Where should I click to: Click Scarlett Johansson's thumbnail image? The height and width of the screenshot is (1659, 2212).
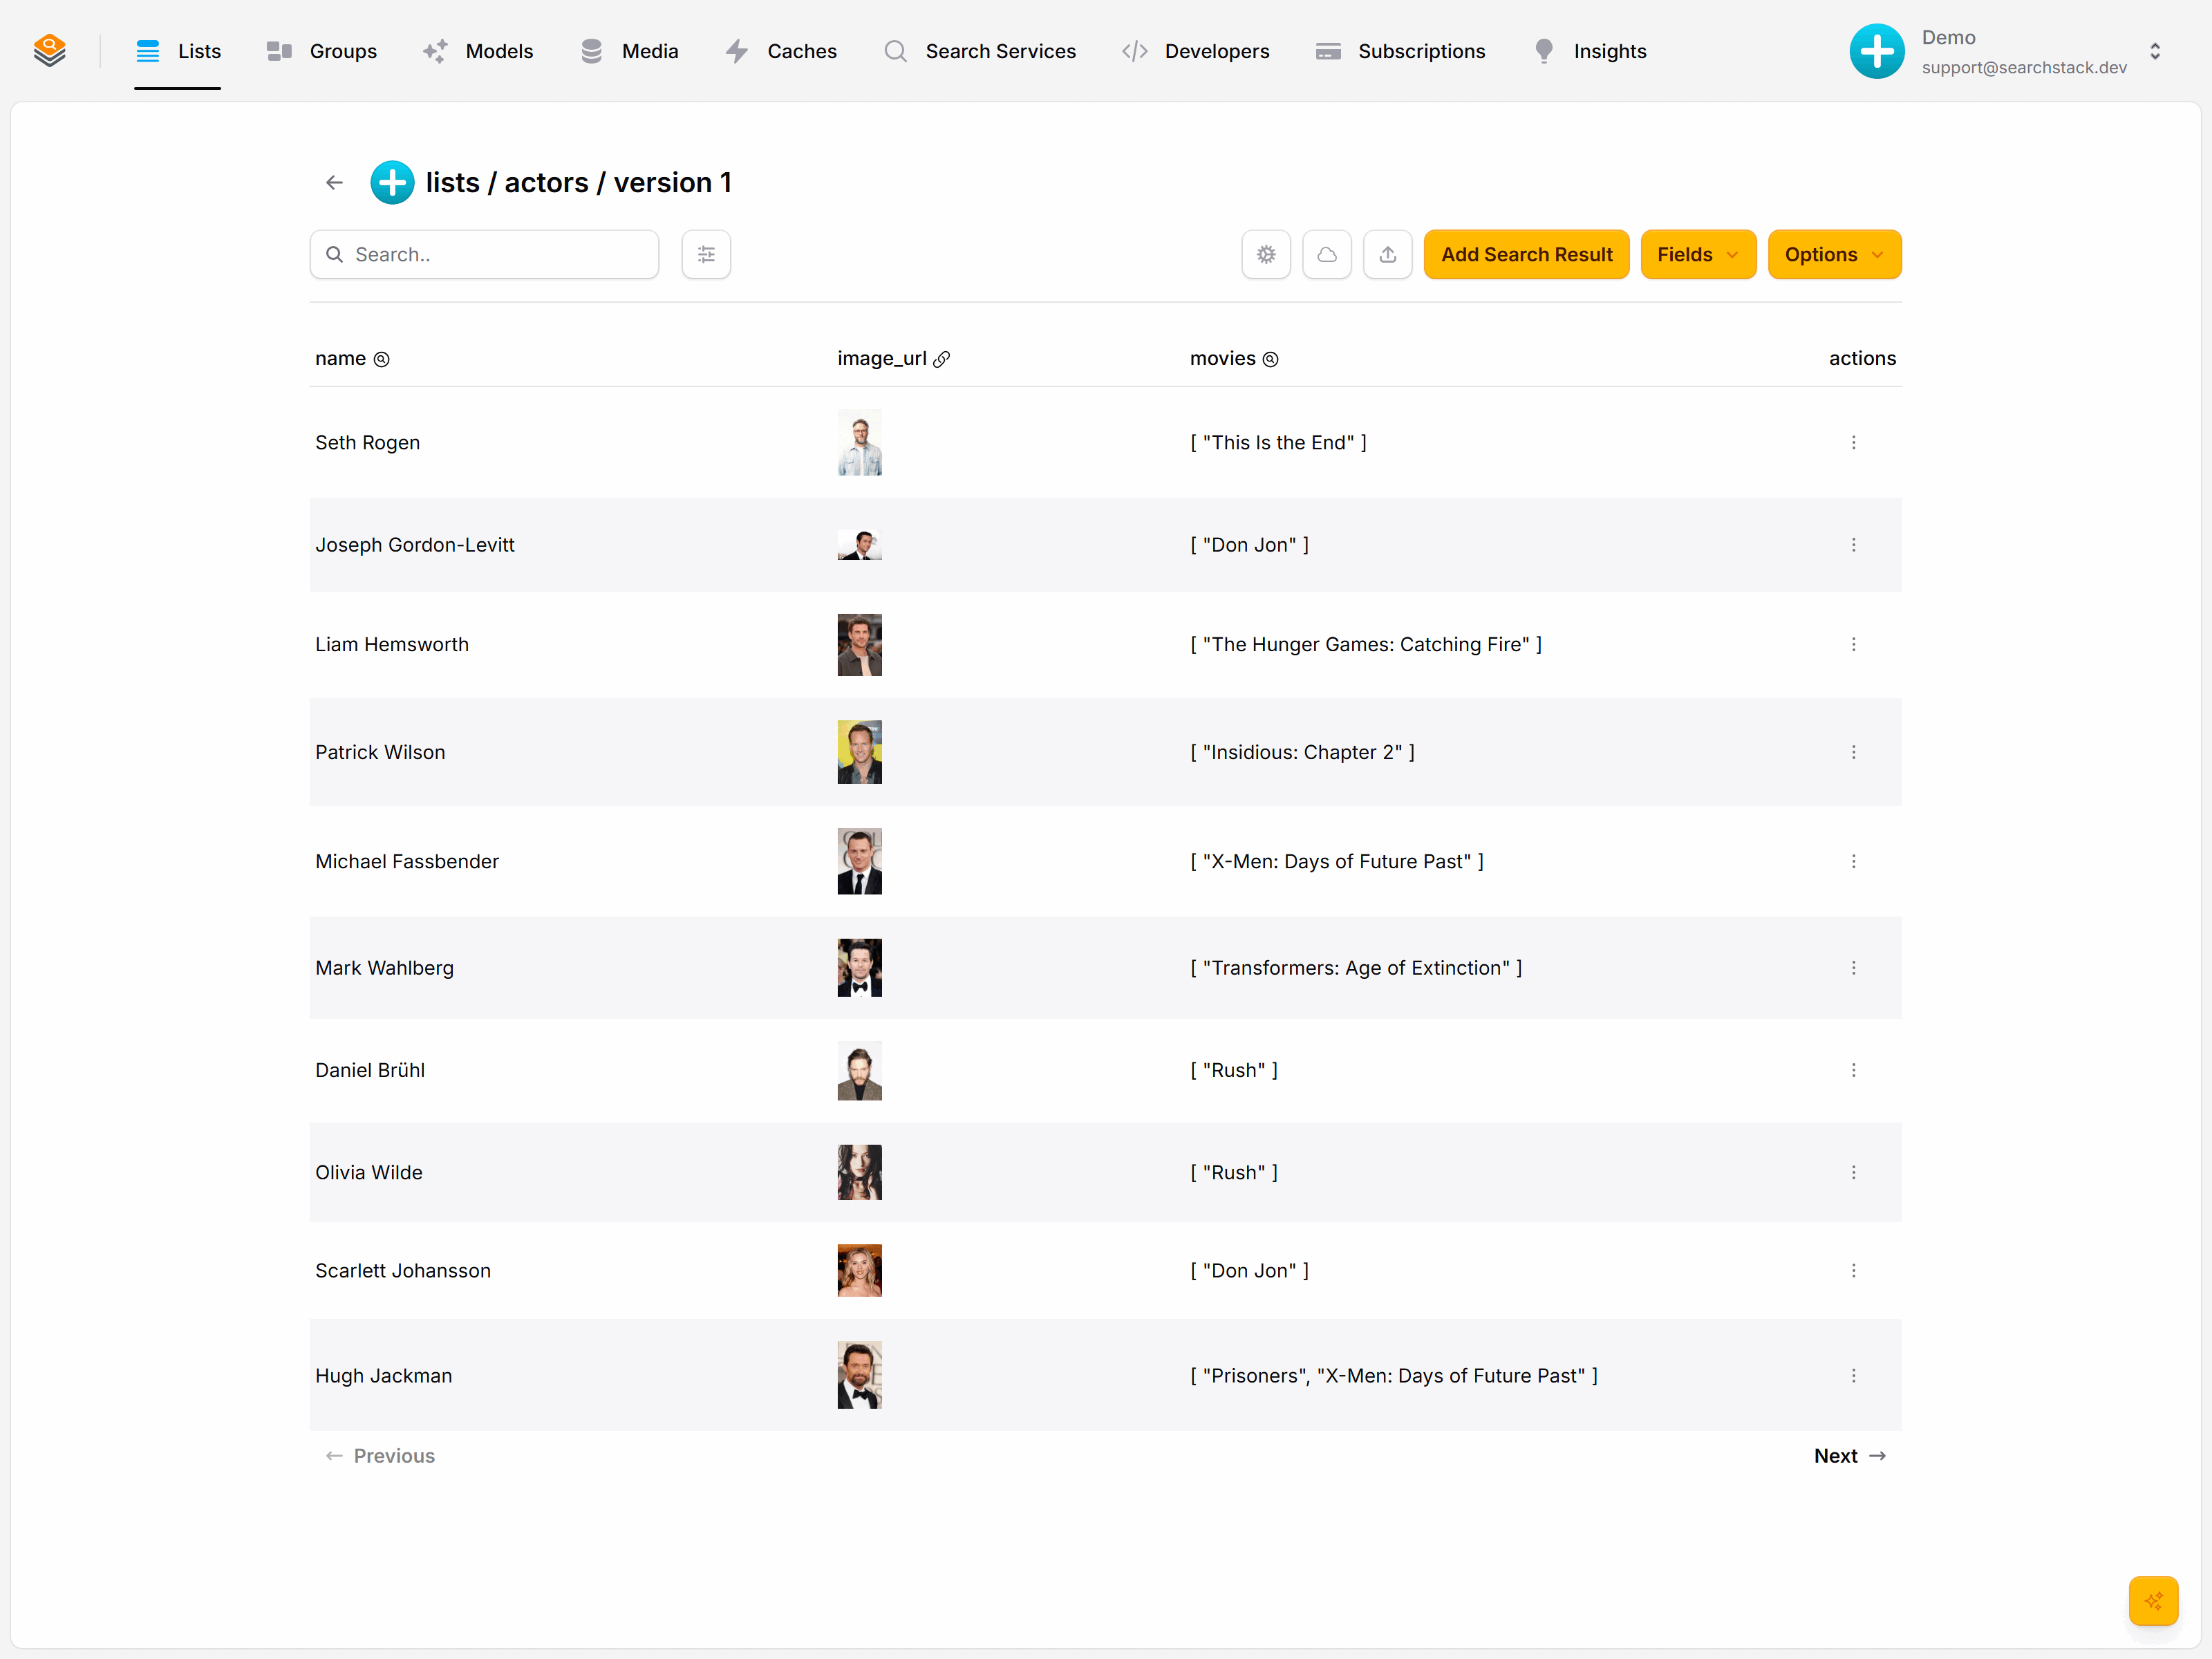(859, 1270)
